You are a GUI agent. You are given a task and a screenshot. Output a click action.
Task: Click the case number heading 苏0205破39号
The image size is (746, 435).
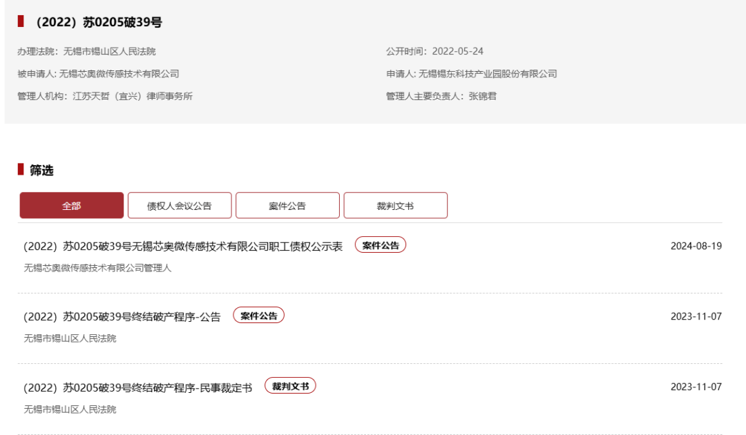(x=99, y=23)
